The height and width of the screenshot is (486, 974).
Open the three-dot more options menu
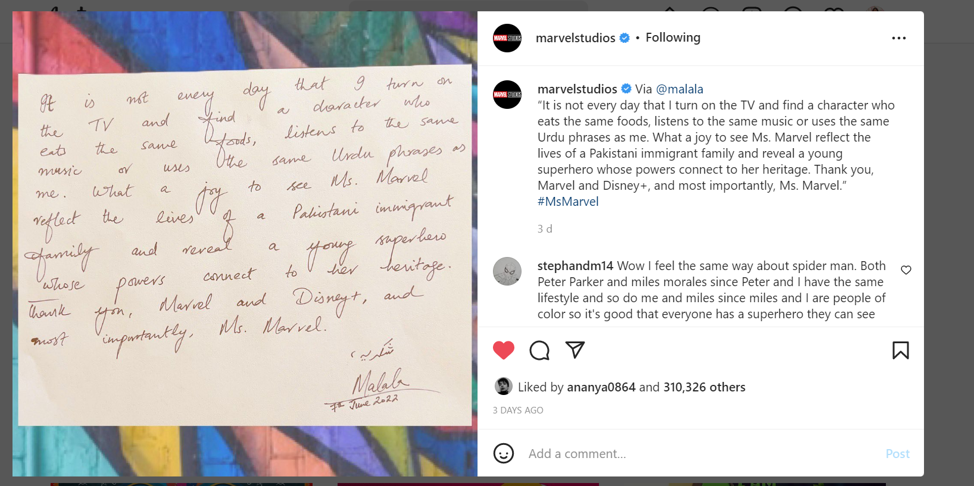coord(899,38)
